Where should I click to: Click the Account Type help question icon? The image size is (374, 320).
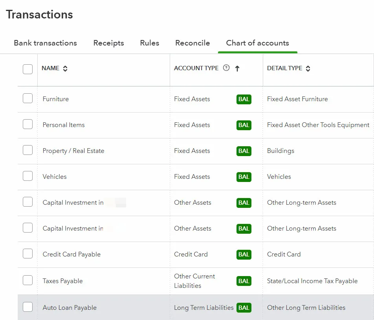(226, 68)
